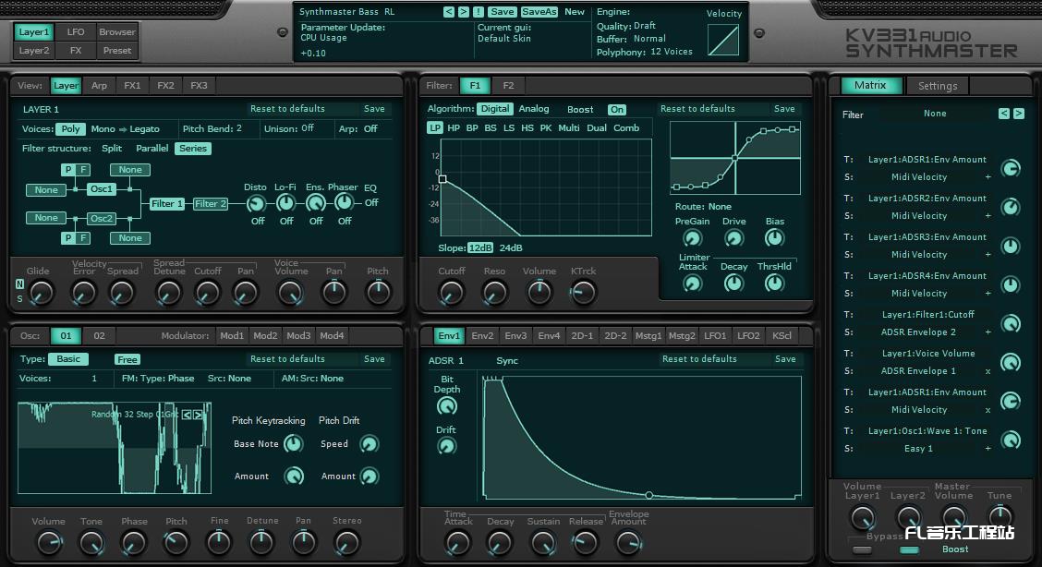Click the Osc1 block in routing diagram

coord(101,190)
